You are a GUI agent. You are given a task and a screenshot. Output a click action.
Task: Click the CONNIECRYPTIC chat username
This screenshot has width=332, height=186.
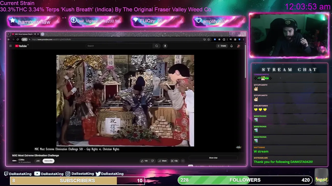(x=261, y=75)
